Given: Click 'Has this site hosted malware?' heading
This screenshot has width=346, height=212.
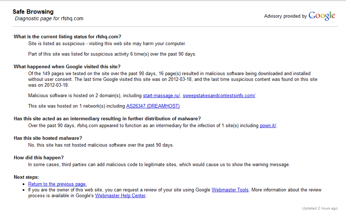Looking at the screenshot, I should tap(48, 138).
